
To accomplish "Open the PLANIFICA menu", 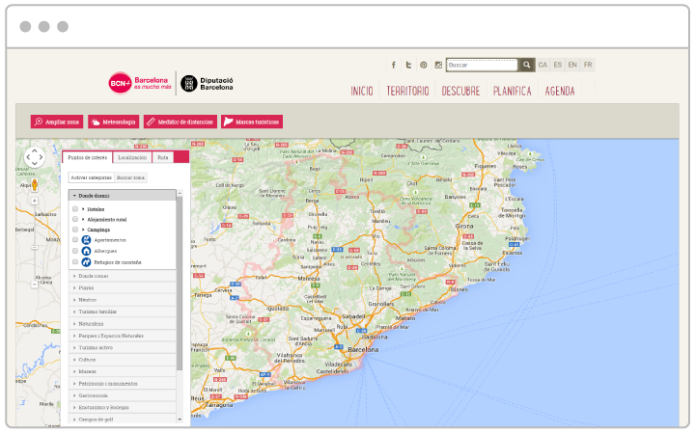I will [x=512, y=92].
